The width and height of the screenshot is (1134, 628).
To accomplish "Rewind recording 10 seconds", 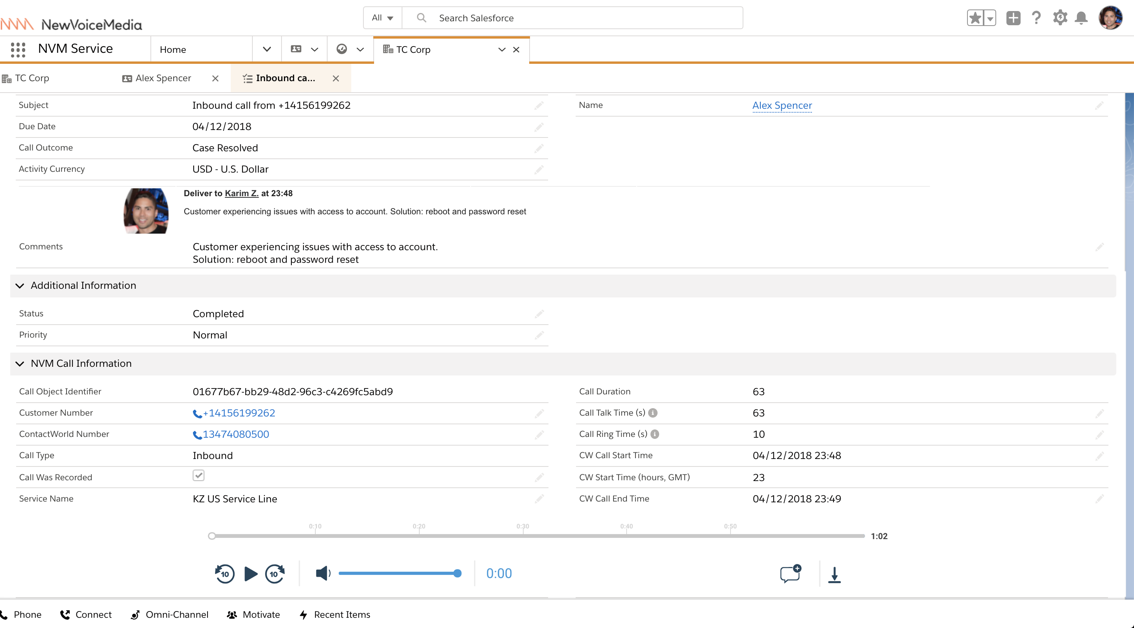I will coord(224,574).
